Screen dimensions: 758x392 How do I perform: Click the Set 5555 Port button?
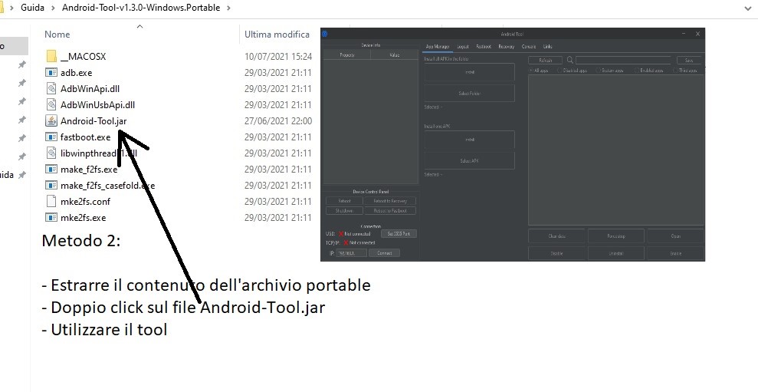[x=399, y=234]
